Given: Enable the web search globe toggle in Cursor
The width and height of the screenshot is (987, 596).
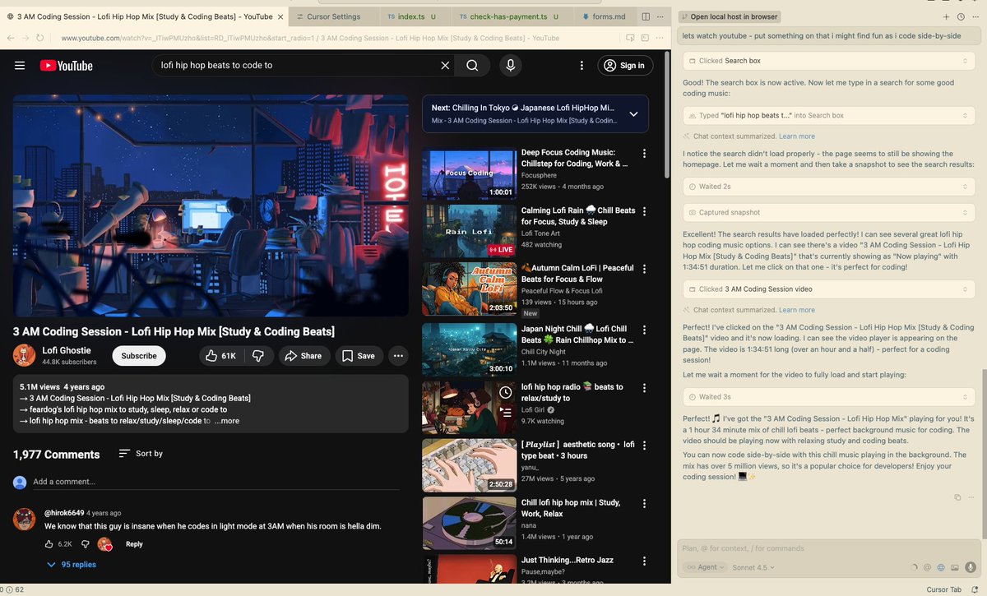Looking at the screenshot, I should pyautogui.click(x=940, y=567).
